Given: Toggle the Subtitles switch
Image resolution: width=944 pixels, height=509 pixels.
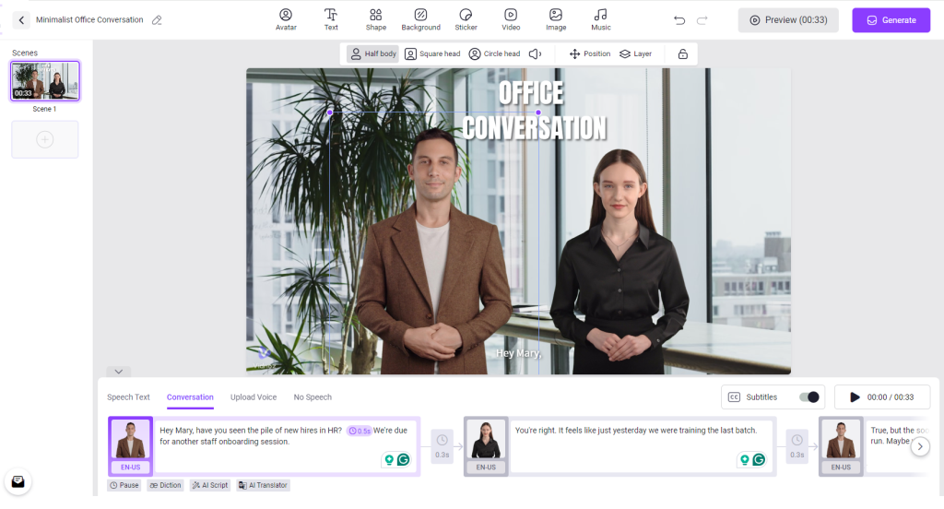Looking at the screenshot, I should [808, 397].
